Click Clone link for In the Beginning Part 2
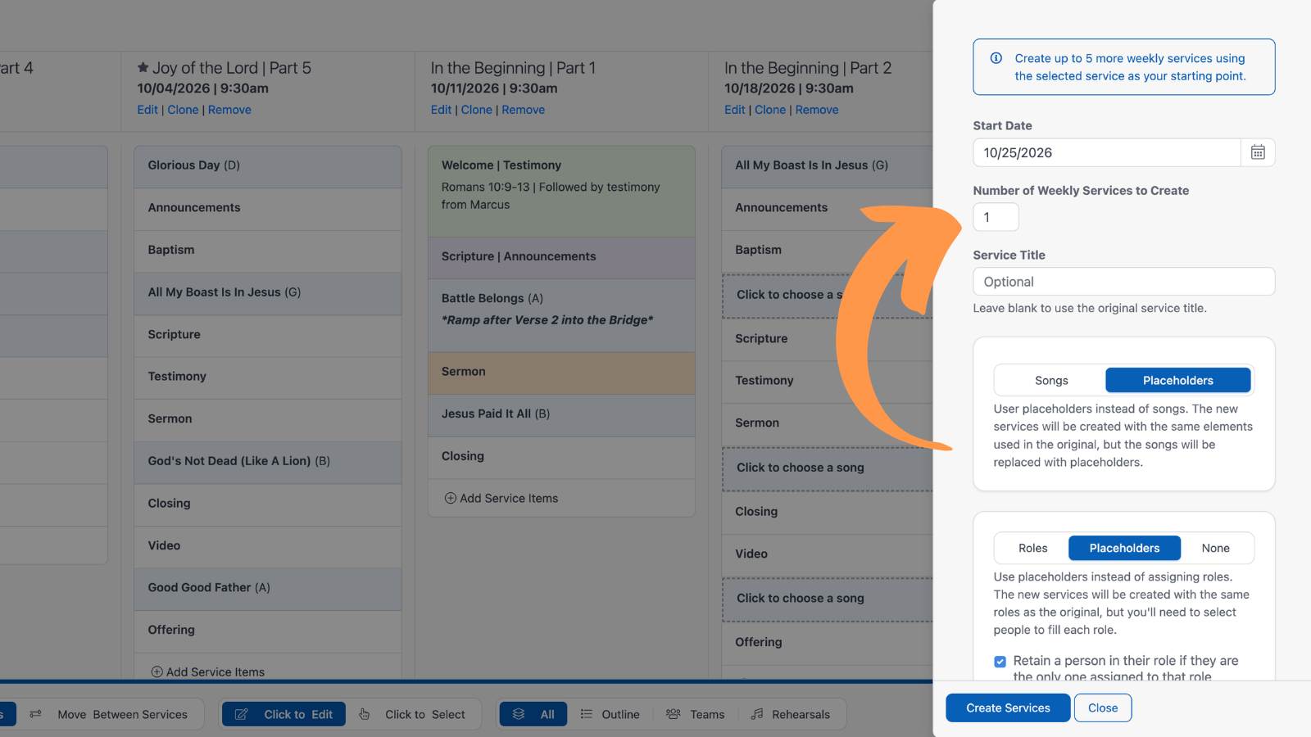The height and width of the screenshot is (737, 1311). pos(769,110)
